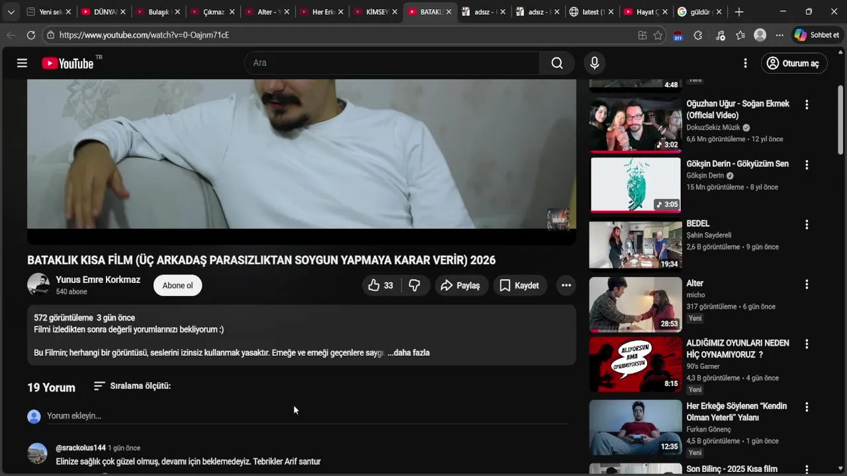Viewport: 847px width, 476px height.
Task: Open Gökyüzüm Sen video thumbnail
Action: point(635,185)
